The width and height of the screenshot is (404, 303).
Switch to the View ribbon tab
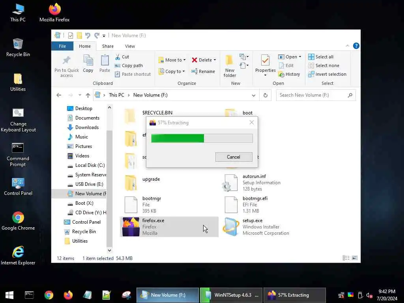click(x=130, y=46)
